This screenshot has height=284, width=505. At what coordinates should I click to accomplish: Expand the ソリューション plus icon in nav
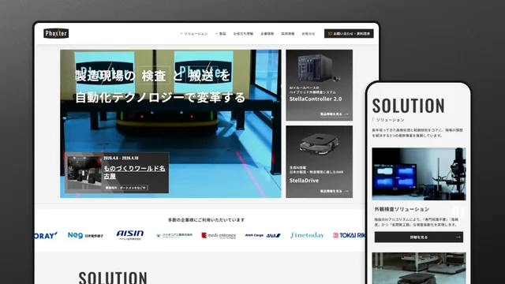coord(181,33)
